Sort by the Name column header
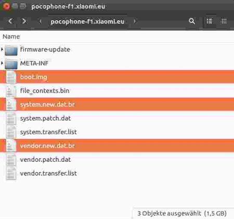234x219 pixels. click(x=11, y=36)
